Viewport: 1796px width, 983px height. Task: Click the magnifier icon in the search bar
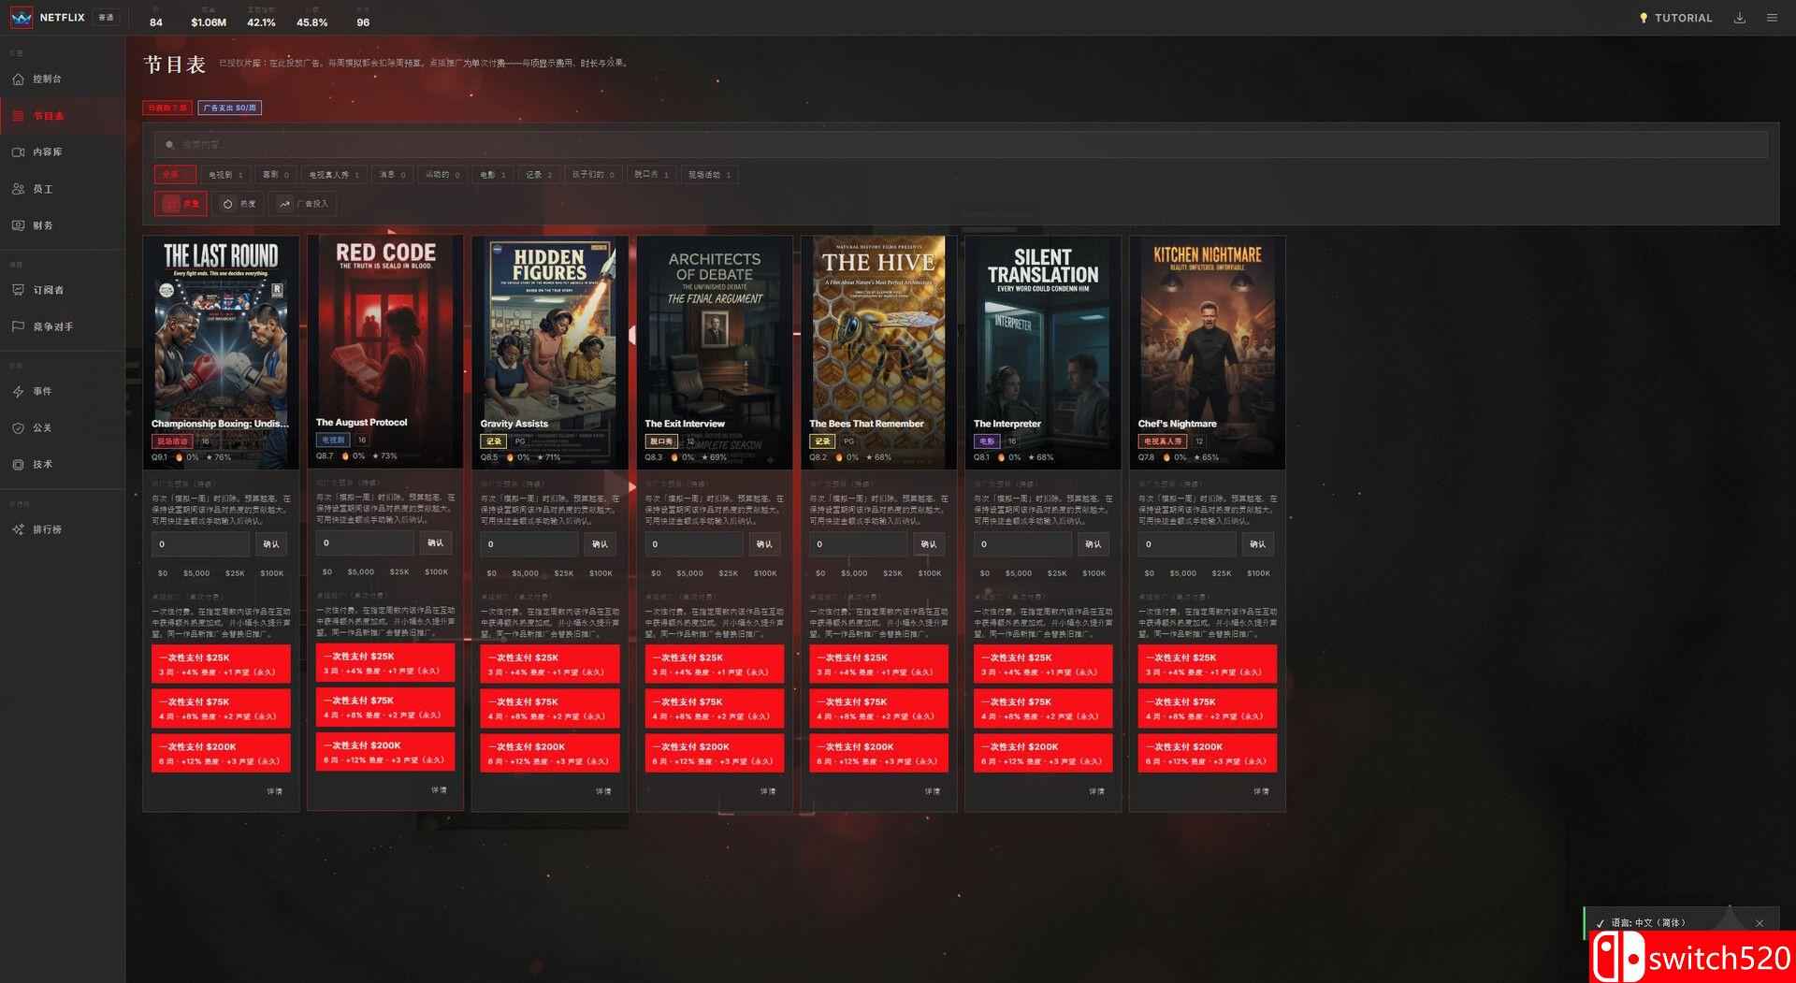pyautogui.click(x=169, y=145)
